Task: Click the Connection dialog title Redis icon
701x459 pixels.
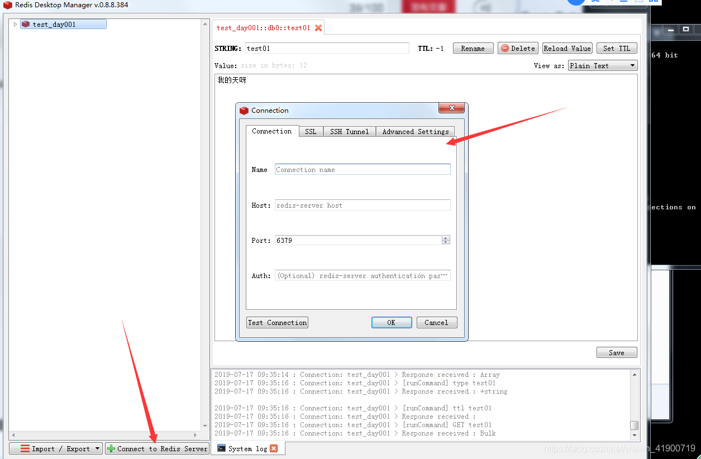Action: coord(244,111)
